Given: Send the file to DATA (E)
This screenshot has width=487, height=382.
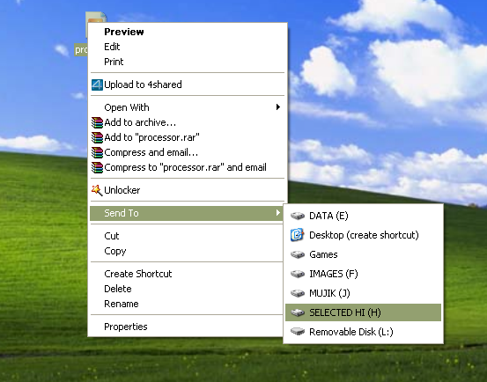Looking at the screenshot, I should point(363,216).
